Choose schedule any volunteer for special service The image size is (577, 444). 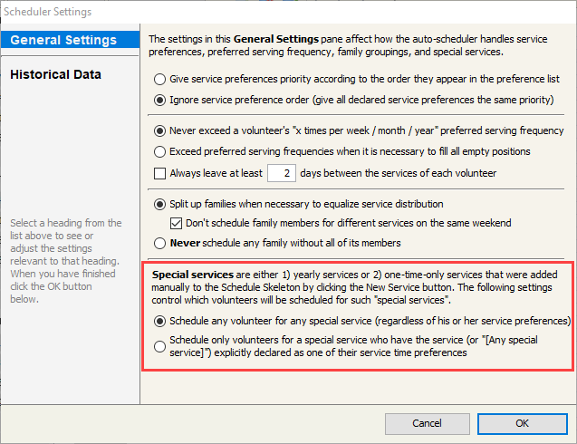[x=160, y=321]
